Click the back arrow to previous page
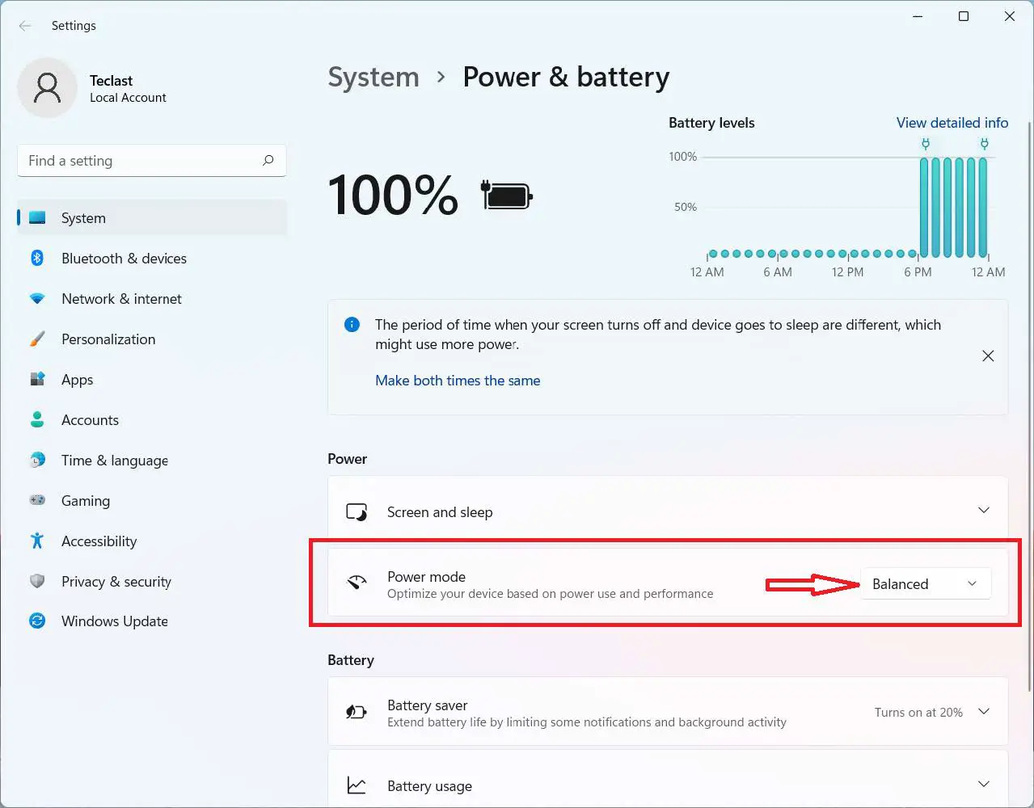1034x808 pixels. tap(25, 25)
